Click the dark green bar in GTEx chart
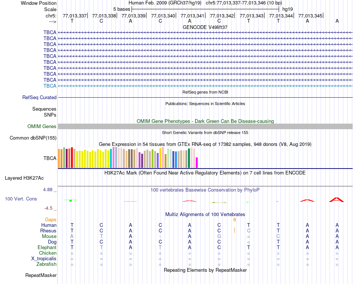Image resolution: width=353 pixels, height=284 pixels. (x=189, y=158)
